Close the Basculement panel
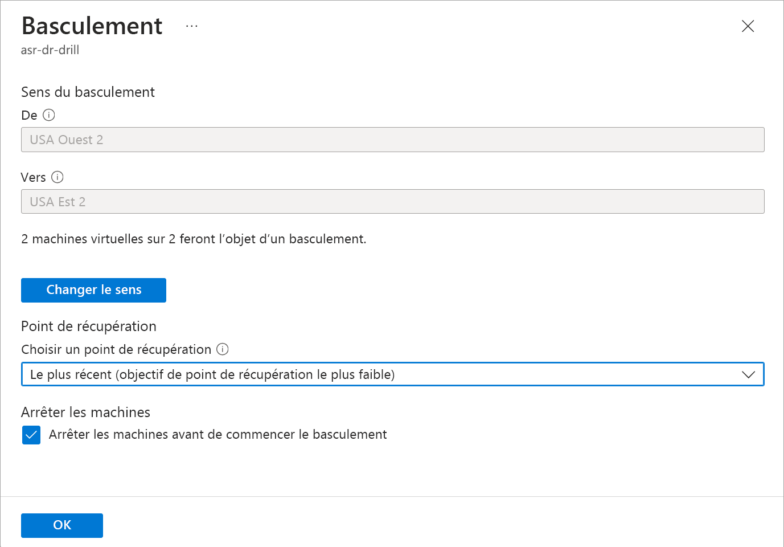 coord(748,26)
